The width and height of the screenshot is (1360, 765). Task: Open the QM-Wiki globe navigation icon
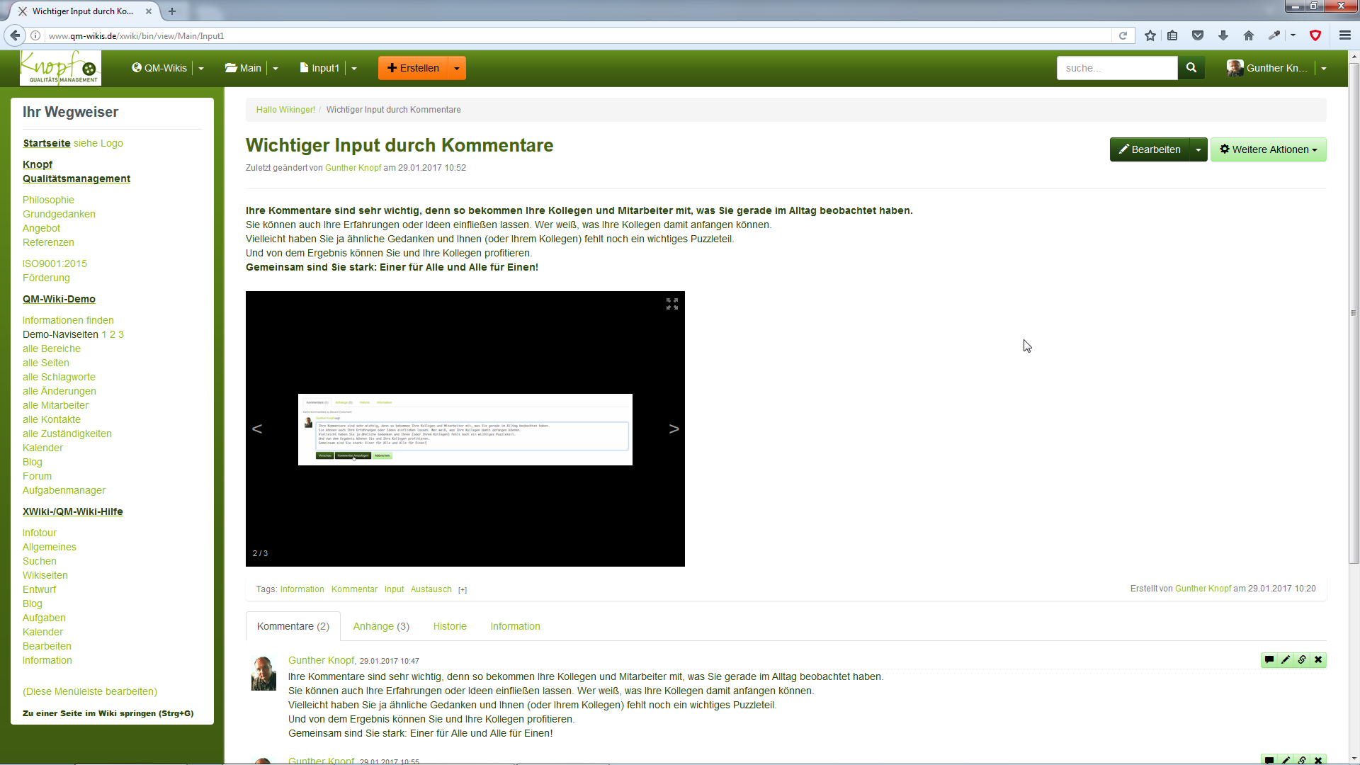pyautogui.click(x=135, y=67)
